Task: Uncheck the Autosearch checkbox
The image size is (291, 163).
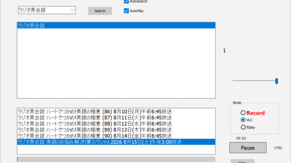Action: tap(126, 1)
